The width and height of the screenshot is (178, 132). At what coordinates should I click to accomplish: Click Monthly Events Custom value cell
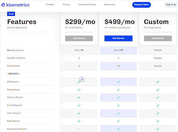point(158,50)
